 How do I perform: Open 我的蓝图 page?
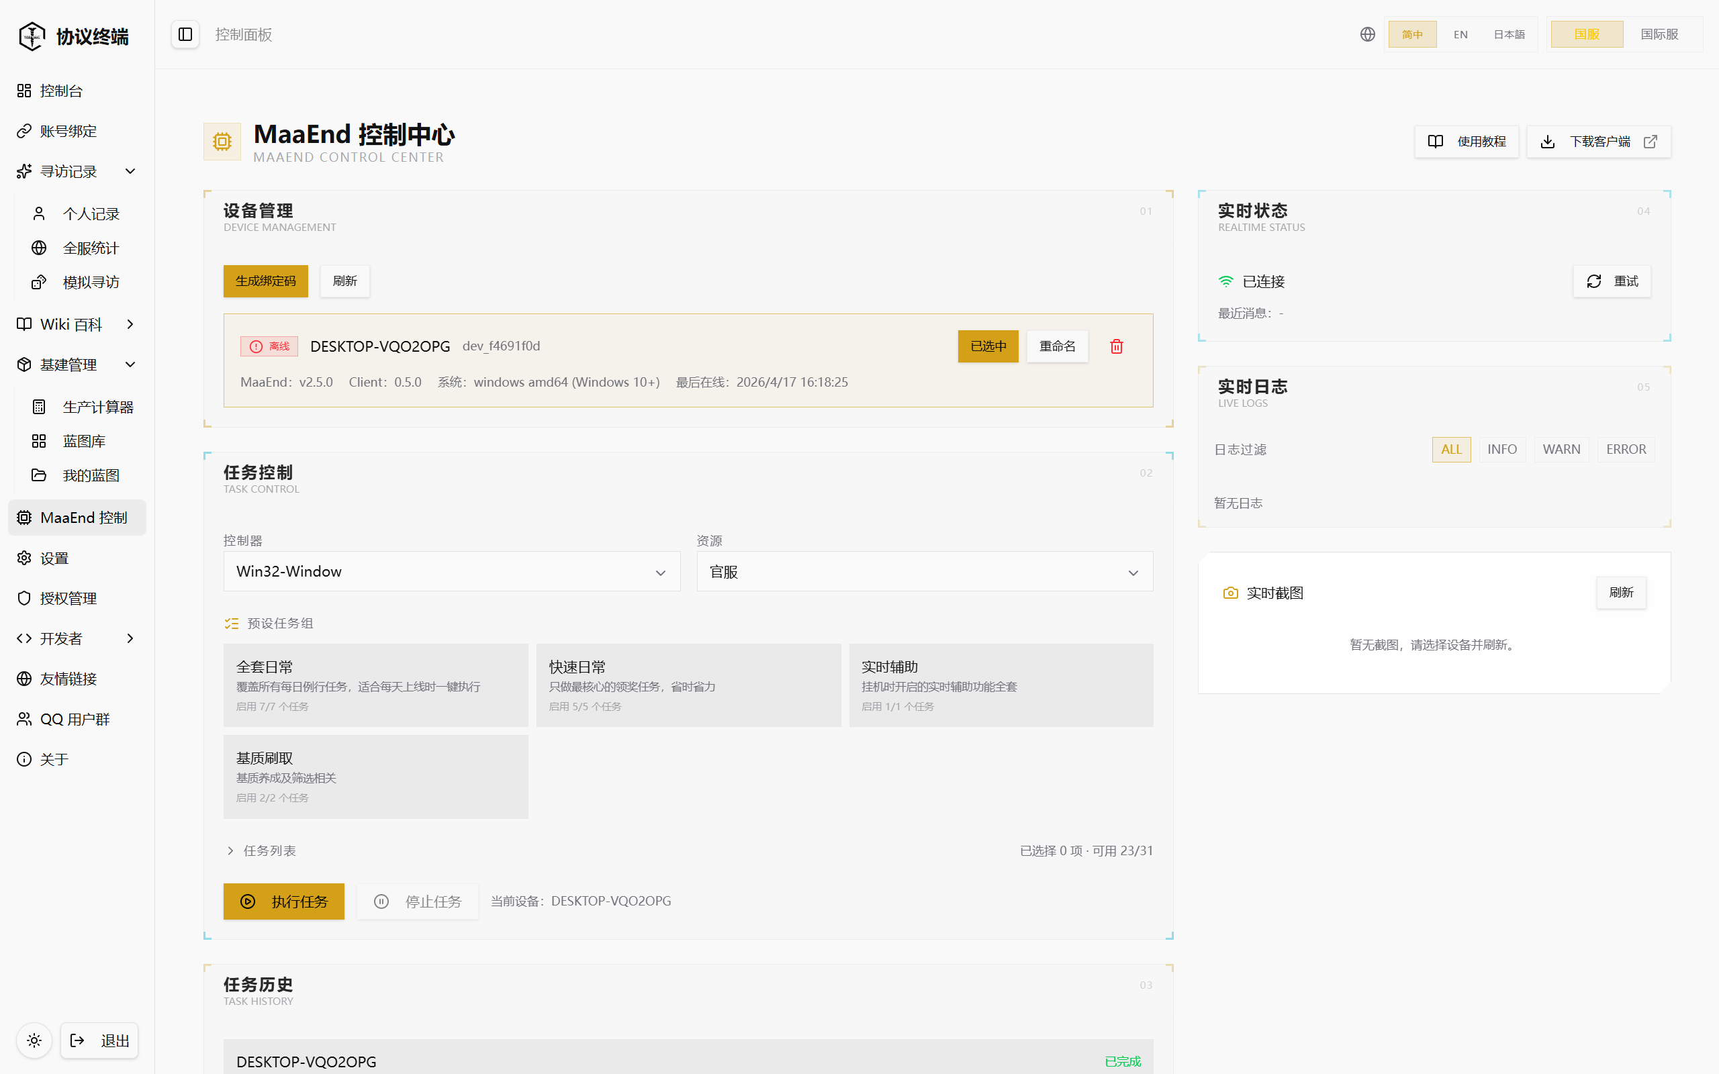pyautogui.click(x=84, y=475)
